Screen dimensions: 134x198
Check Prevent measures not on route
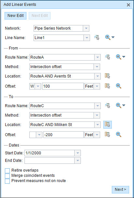coord(7,181)
